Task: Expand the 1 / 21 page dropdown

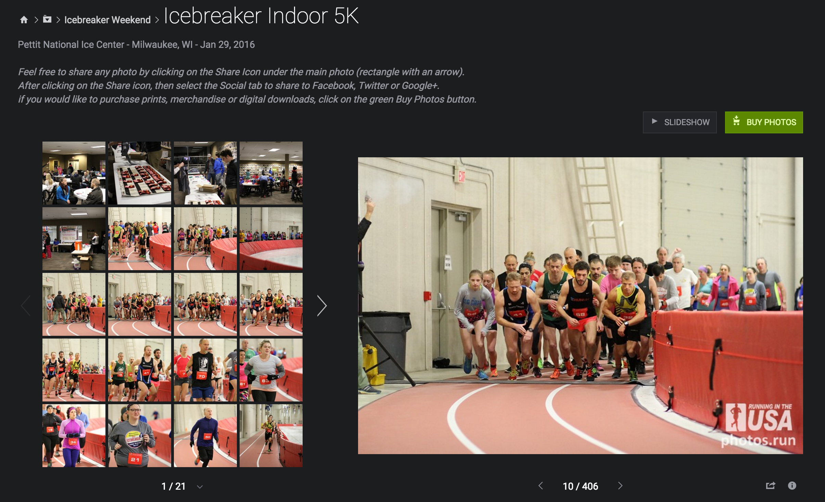Action: 200,487
